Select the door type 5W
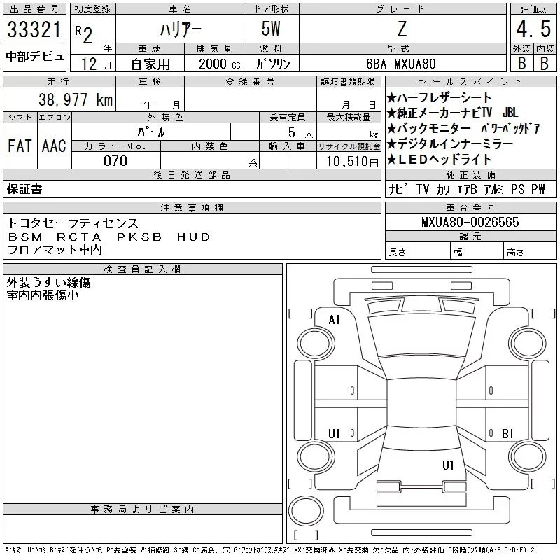560x560 pixels. point(271,29)
